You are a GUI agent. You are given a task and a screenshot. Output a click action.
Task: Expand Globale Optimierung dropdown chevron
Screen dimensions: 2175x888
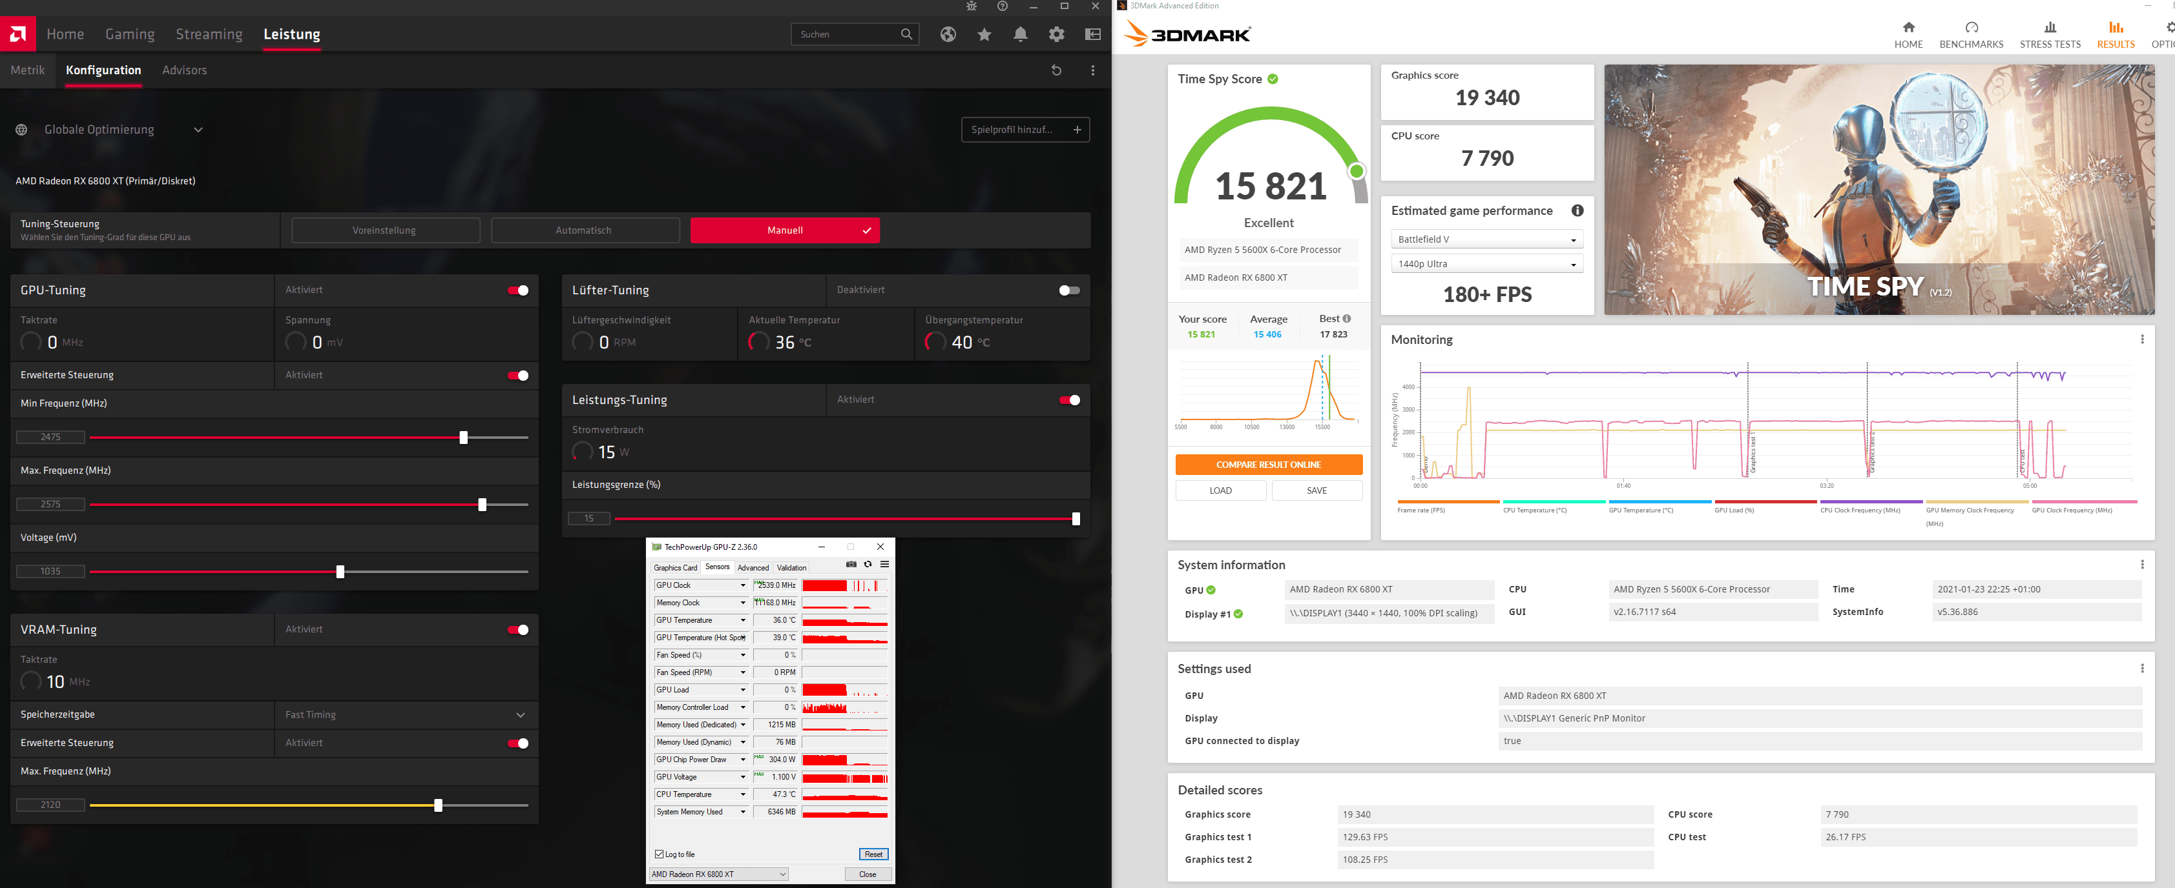pyautogui.click(x=198, y=130)
